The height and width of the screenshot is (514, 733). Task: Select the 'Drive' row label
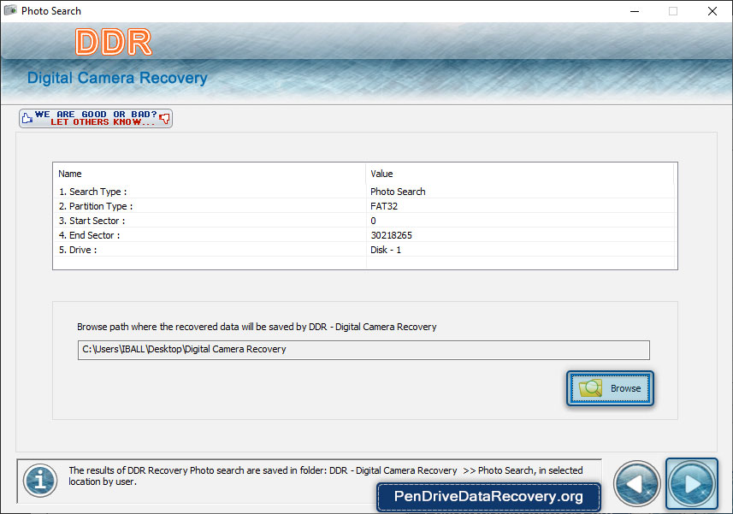[x=78, y=250]
